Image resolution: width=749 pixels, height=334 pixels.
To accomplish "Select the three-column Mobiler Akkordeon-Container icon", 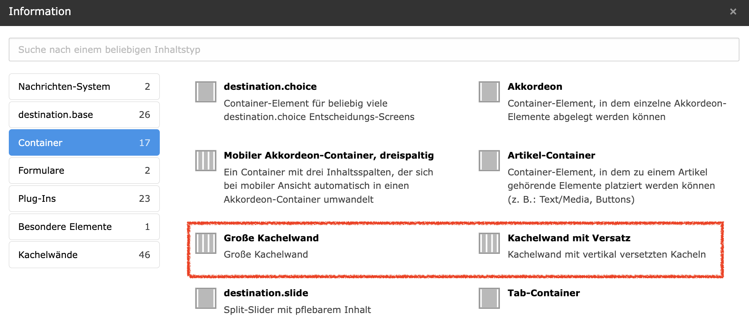I will click(x=205, y=161).
